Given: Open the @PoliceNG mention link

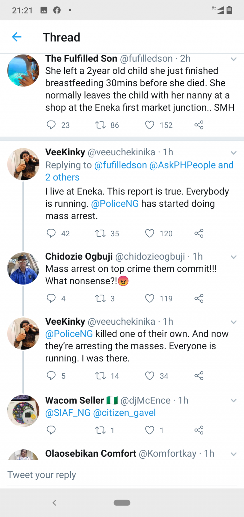Looking at the screenshot, I should point(115,204).
